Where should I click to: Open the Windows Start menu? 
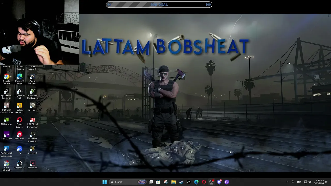coord(104,182)
